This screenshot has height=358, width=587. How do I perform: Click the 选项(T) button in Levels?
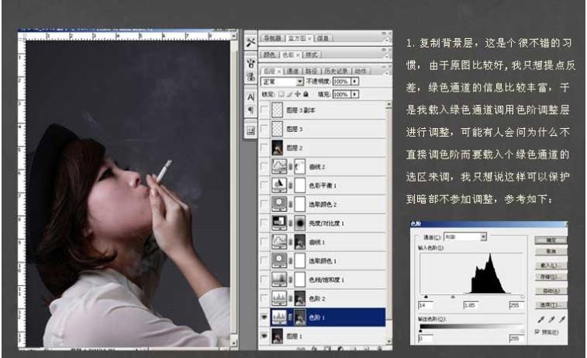[551, 304]
